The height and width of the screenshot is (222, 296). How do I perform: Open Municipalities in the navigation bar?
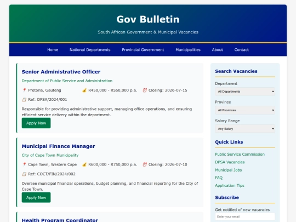pyautogui.click(x=188, y=50)
